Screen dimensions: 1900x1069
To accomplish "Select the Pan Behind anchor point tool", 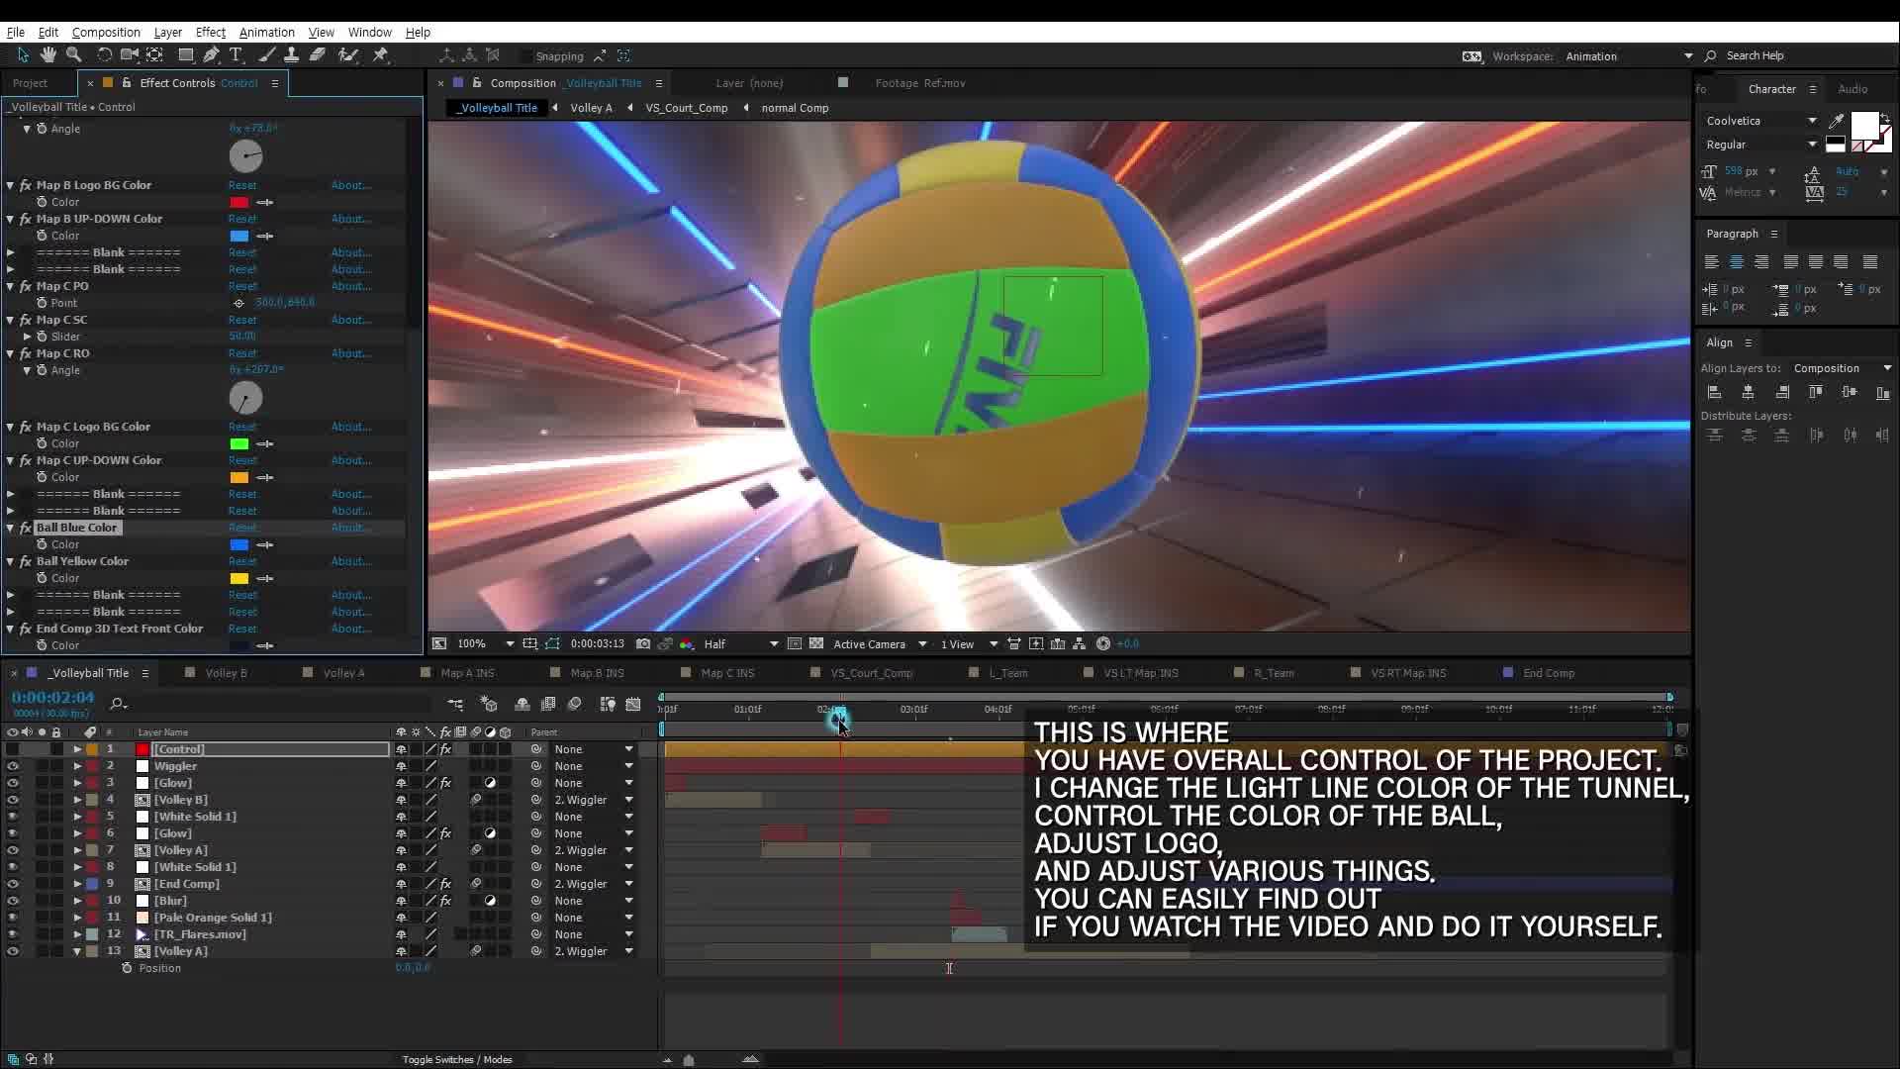I will [x=155, y=55].
